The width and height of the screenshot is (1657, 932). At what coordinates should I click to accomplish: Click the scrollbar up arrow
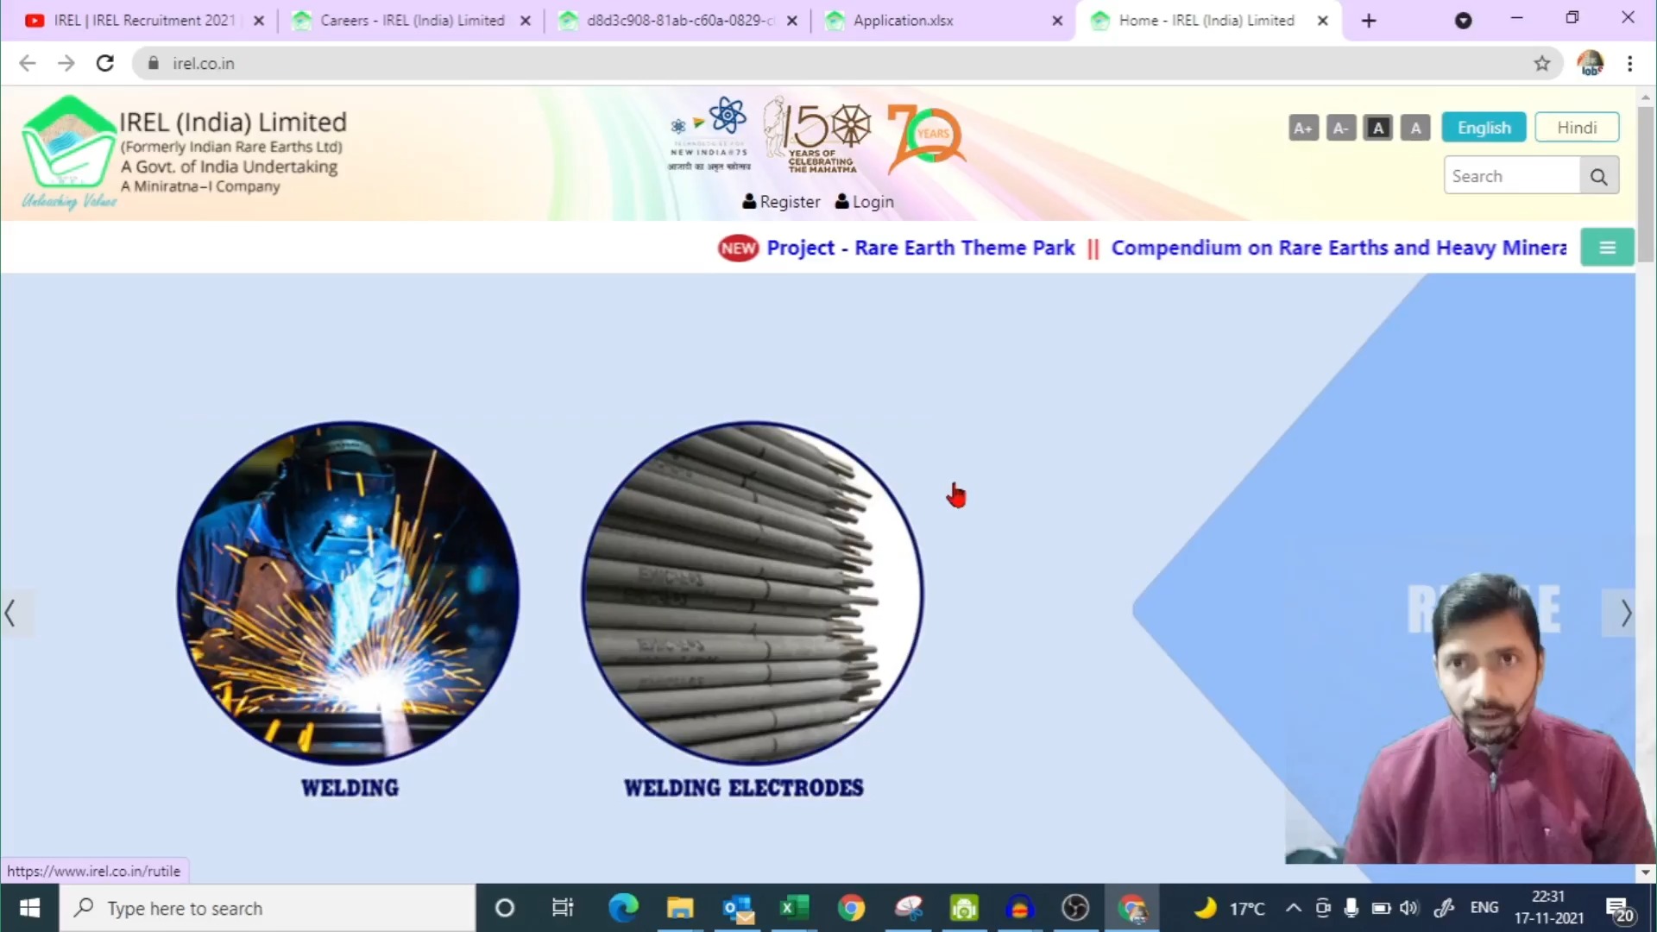(1646, 97)
